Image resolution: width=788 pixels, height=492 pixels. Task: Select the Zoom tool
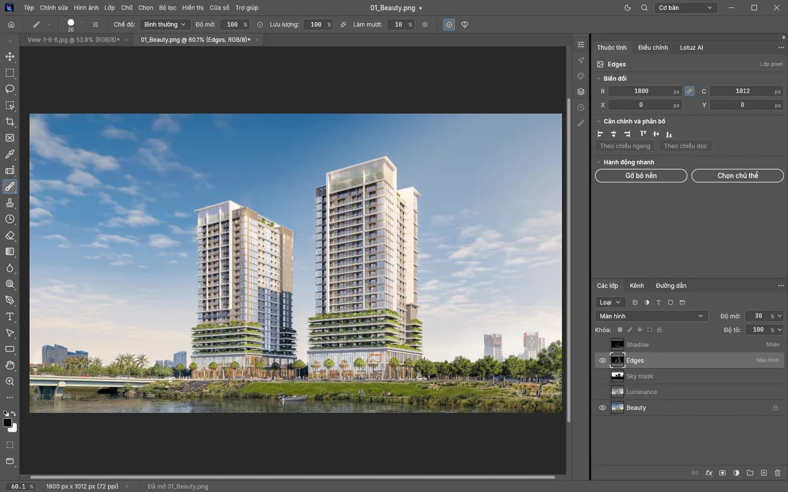coord(10,381)
